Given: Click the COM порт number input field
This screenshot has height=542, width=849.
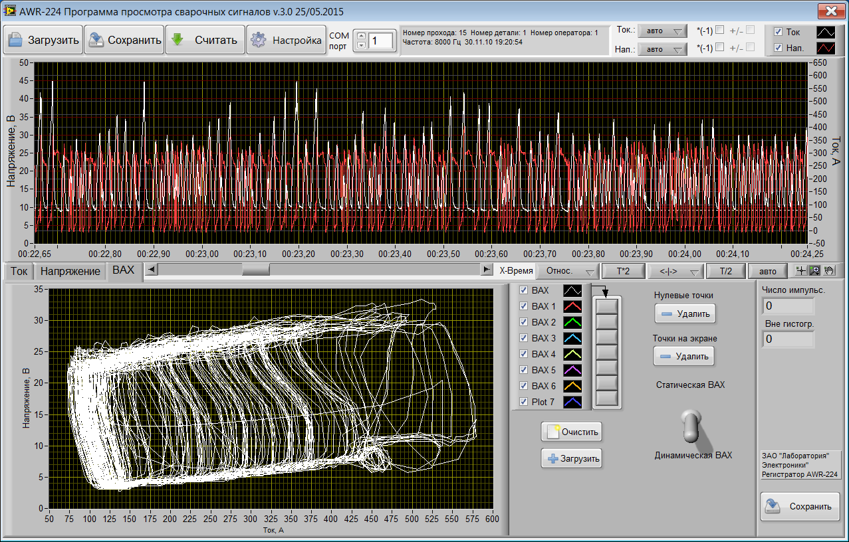Looking at the screenshot, I should click(x=382, y=41).
